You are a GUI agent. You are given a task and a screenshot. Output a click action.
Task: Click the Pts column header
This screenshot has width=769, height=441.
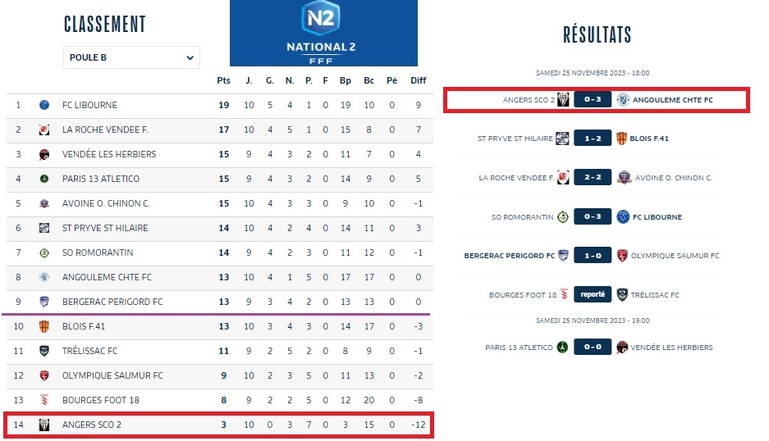click(x=223, y=80)
